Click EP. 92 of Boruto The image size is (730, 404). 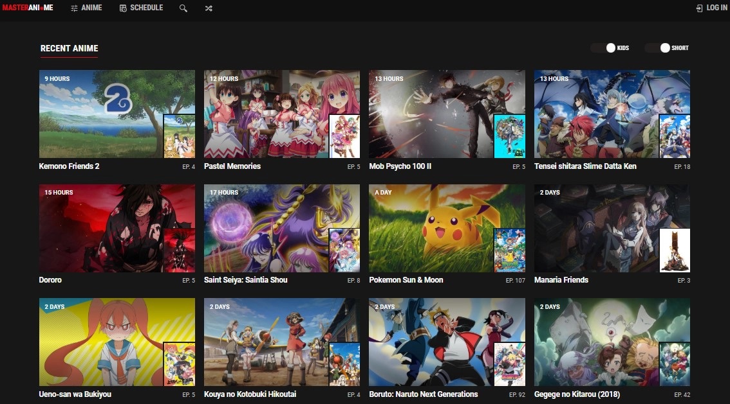(x=517, y=395)
